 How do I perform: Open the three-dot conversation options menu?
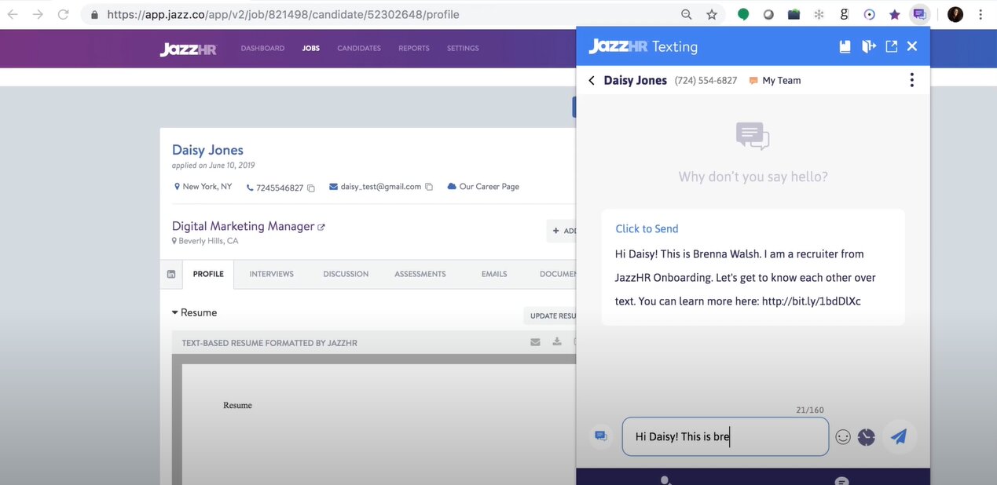911,80
